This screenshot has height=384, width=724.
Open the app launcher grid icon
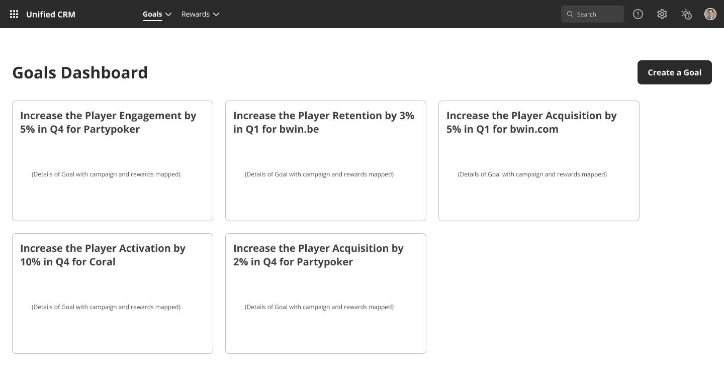click(14, 14)
